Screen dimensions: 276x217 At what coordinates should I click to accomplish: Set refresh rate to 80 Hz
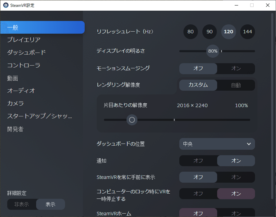(190, 32)
